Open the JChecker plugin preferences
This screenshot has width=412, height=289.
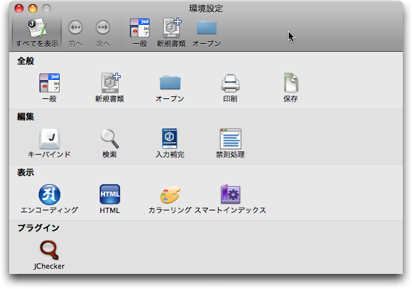coord(49,255)
